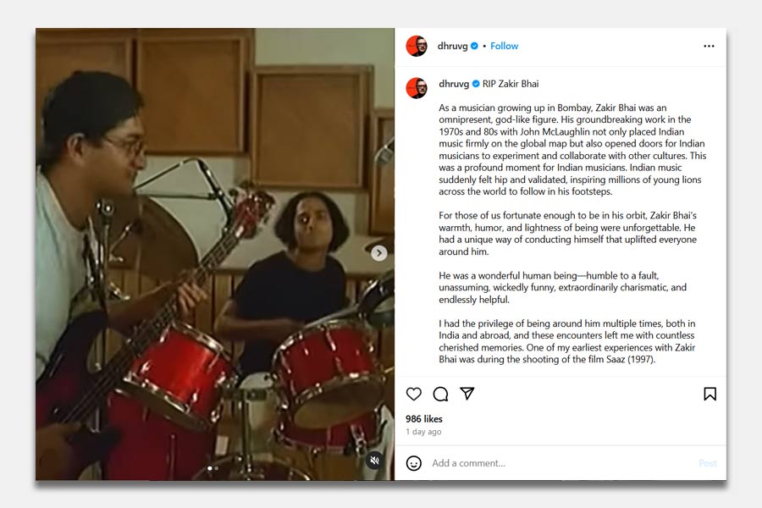Open the emoji picker smiley icon
Viewport: 762px width, 508px height.
(413, 463)
